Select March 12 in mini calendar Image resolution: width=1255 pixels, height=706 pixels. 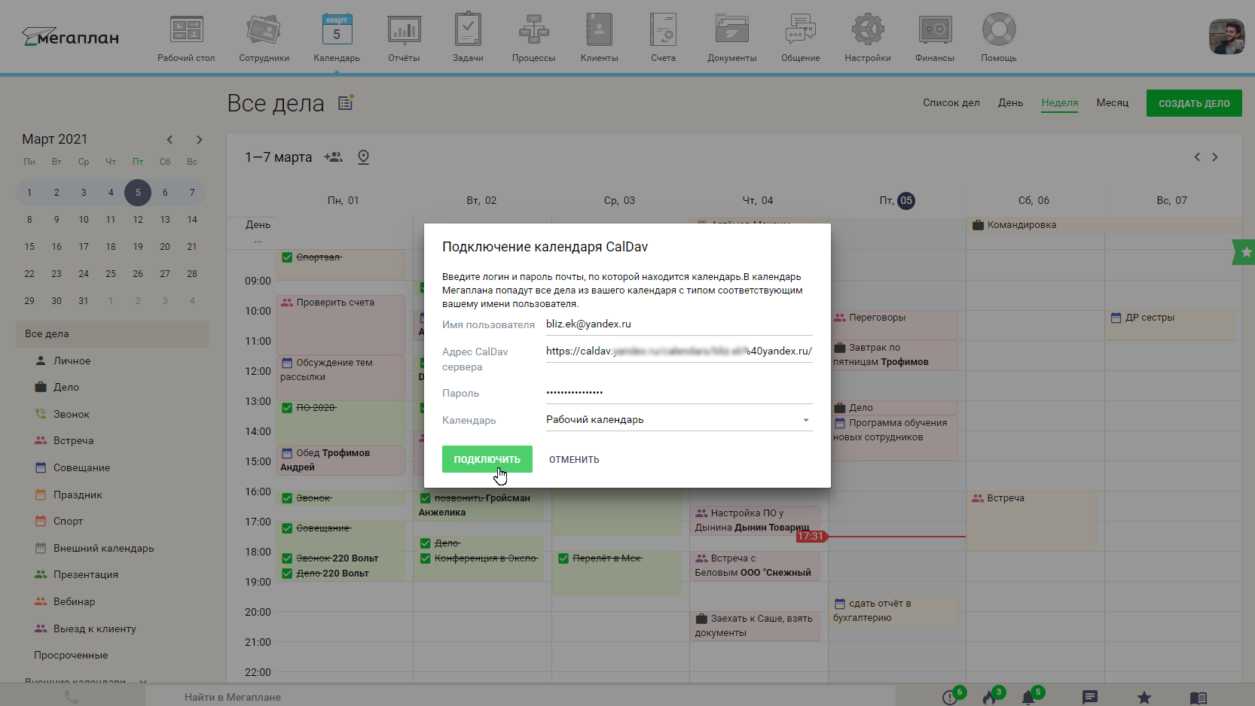point(138,220)
